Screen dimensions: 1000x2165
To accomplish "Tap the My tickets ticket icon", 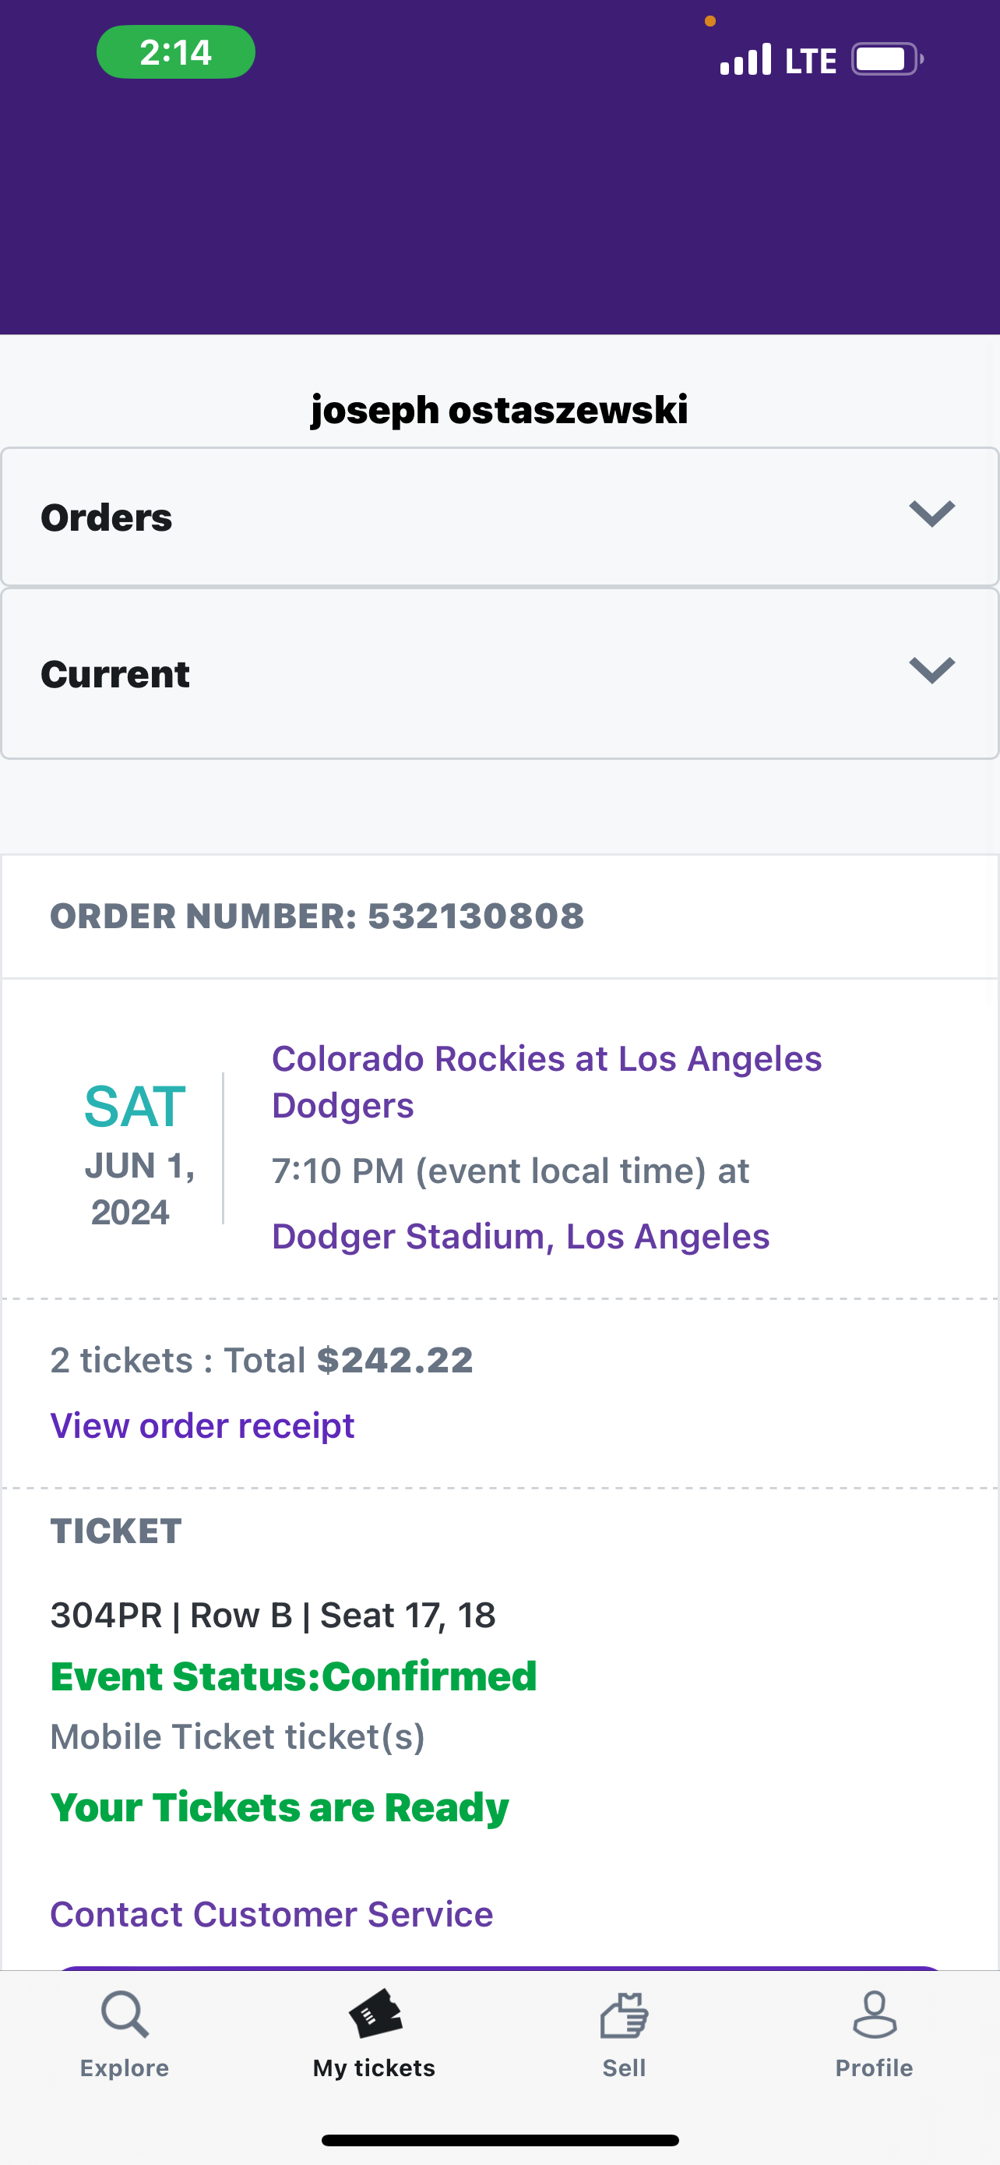I will (375, 2014).
